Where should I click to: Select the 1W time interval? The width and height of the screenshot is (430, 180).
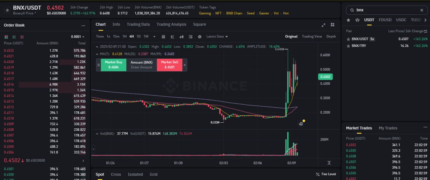(146, 37)
